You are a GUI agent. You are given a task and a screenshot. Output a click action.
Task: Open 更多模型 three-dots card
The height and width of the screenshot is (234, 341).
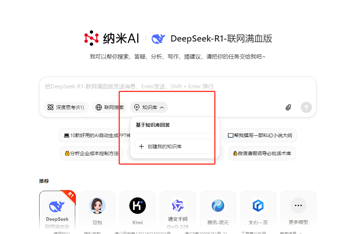298,210
